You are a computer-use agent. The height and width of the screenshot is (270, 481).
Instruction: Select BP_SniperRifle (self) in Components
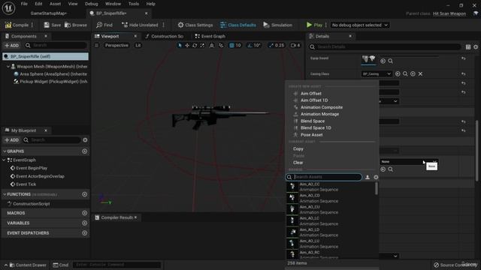[45, 56]
